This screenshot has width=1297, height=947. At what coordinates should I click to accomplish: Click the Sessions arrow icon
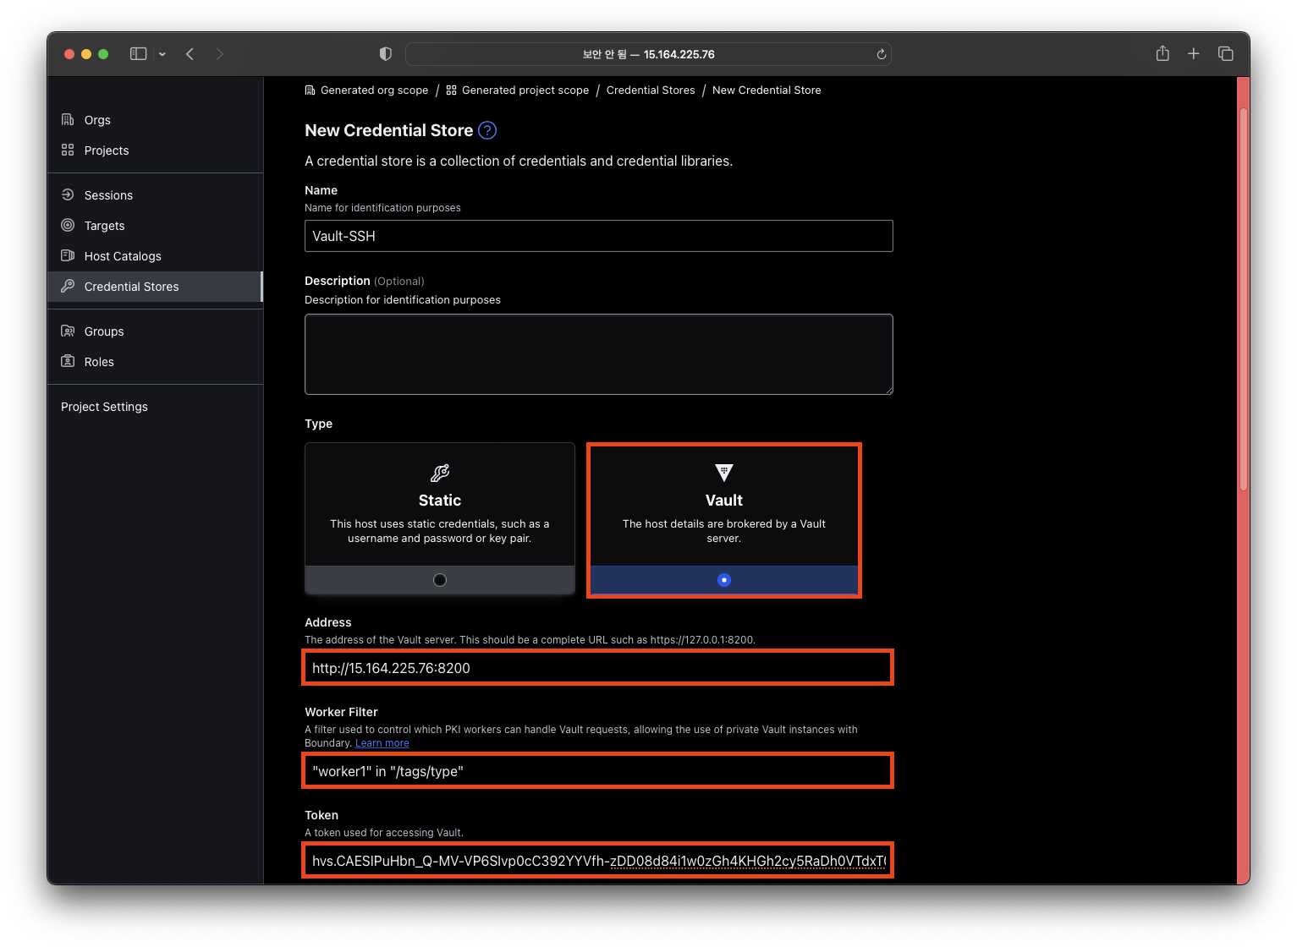click(68, 194)
